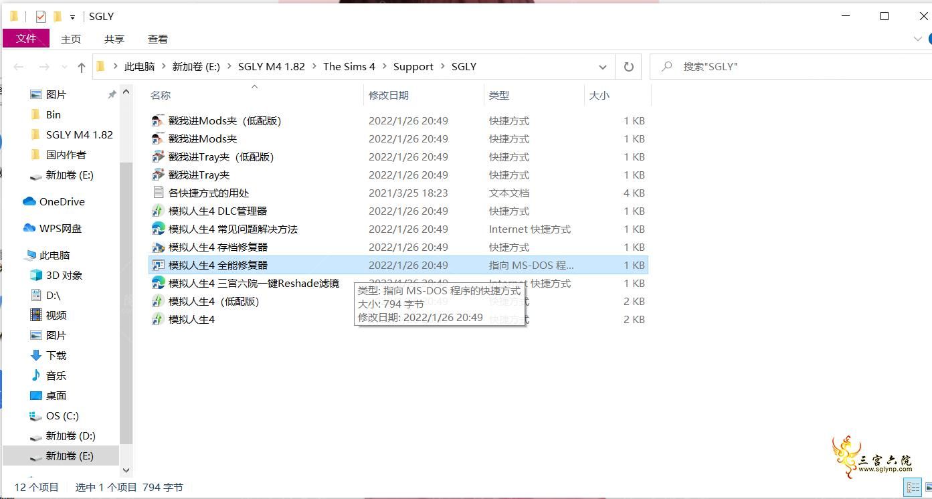Go up one folder level

tap(81, 67)
